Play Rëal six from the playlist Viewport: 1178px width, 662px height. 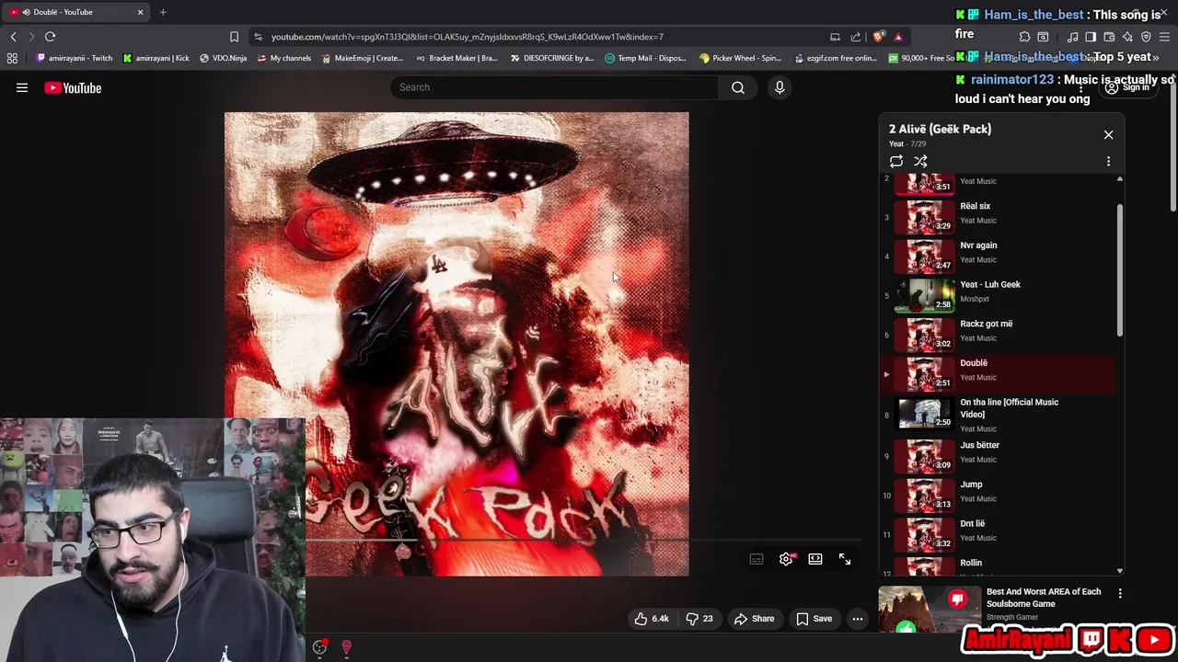(998, 217)
